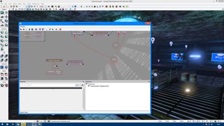The height and width of the screenshot is (126, 224).
Task: Click the Go to builder brush icon
Action: [2, 85]
